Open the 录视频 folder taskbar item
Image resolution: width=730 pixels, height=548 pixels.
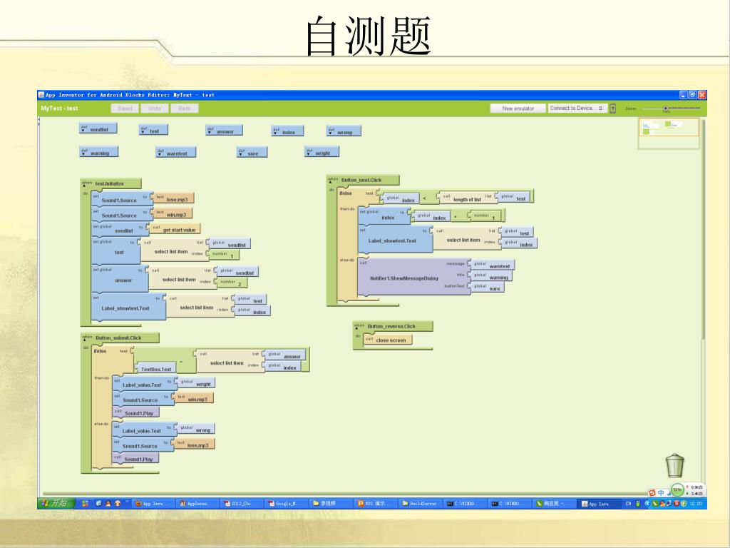click(331, 503)
